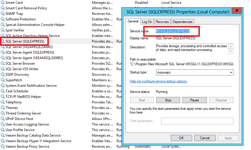Click the OK button in Properties dialog
This screenshot has width=251, height=150.
(181, 138)
